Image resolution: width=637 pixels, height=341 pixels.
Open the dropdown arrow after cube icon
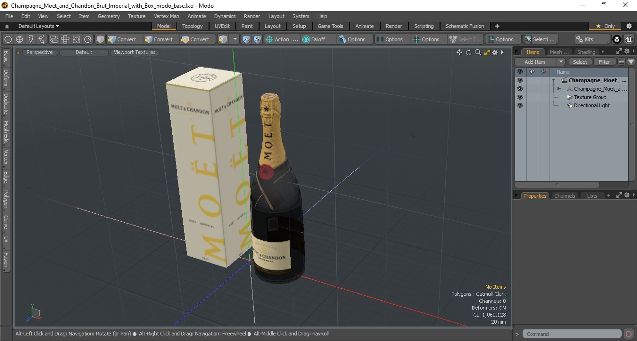235,39
